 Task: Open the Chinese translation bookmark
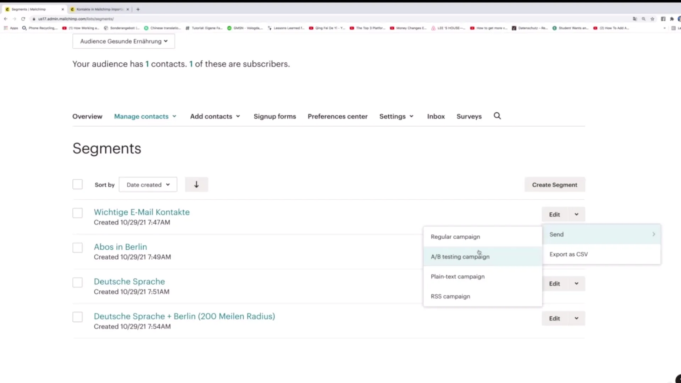click(162, 28)
